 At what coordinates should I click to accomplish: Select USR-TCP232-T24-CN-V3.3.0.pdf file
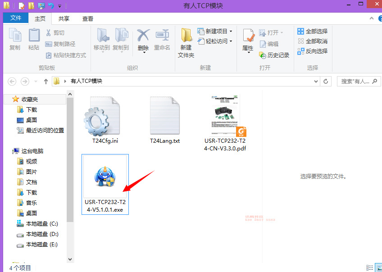pos(225,122)
